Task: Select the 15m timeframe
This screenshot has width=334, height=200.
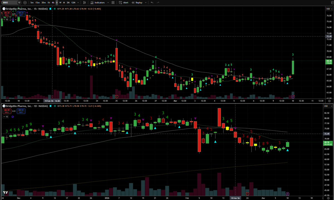Action: tap(38, 3)
